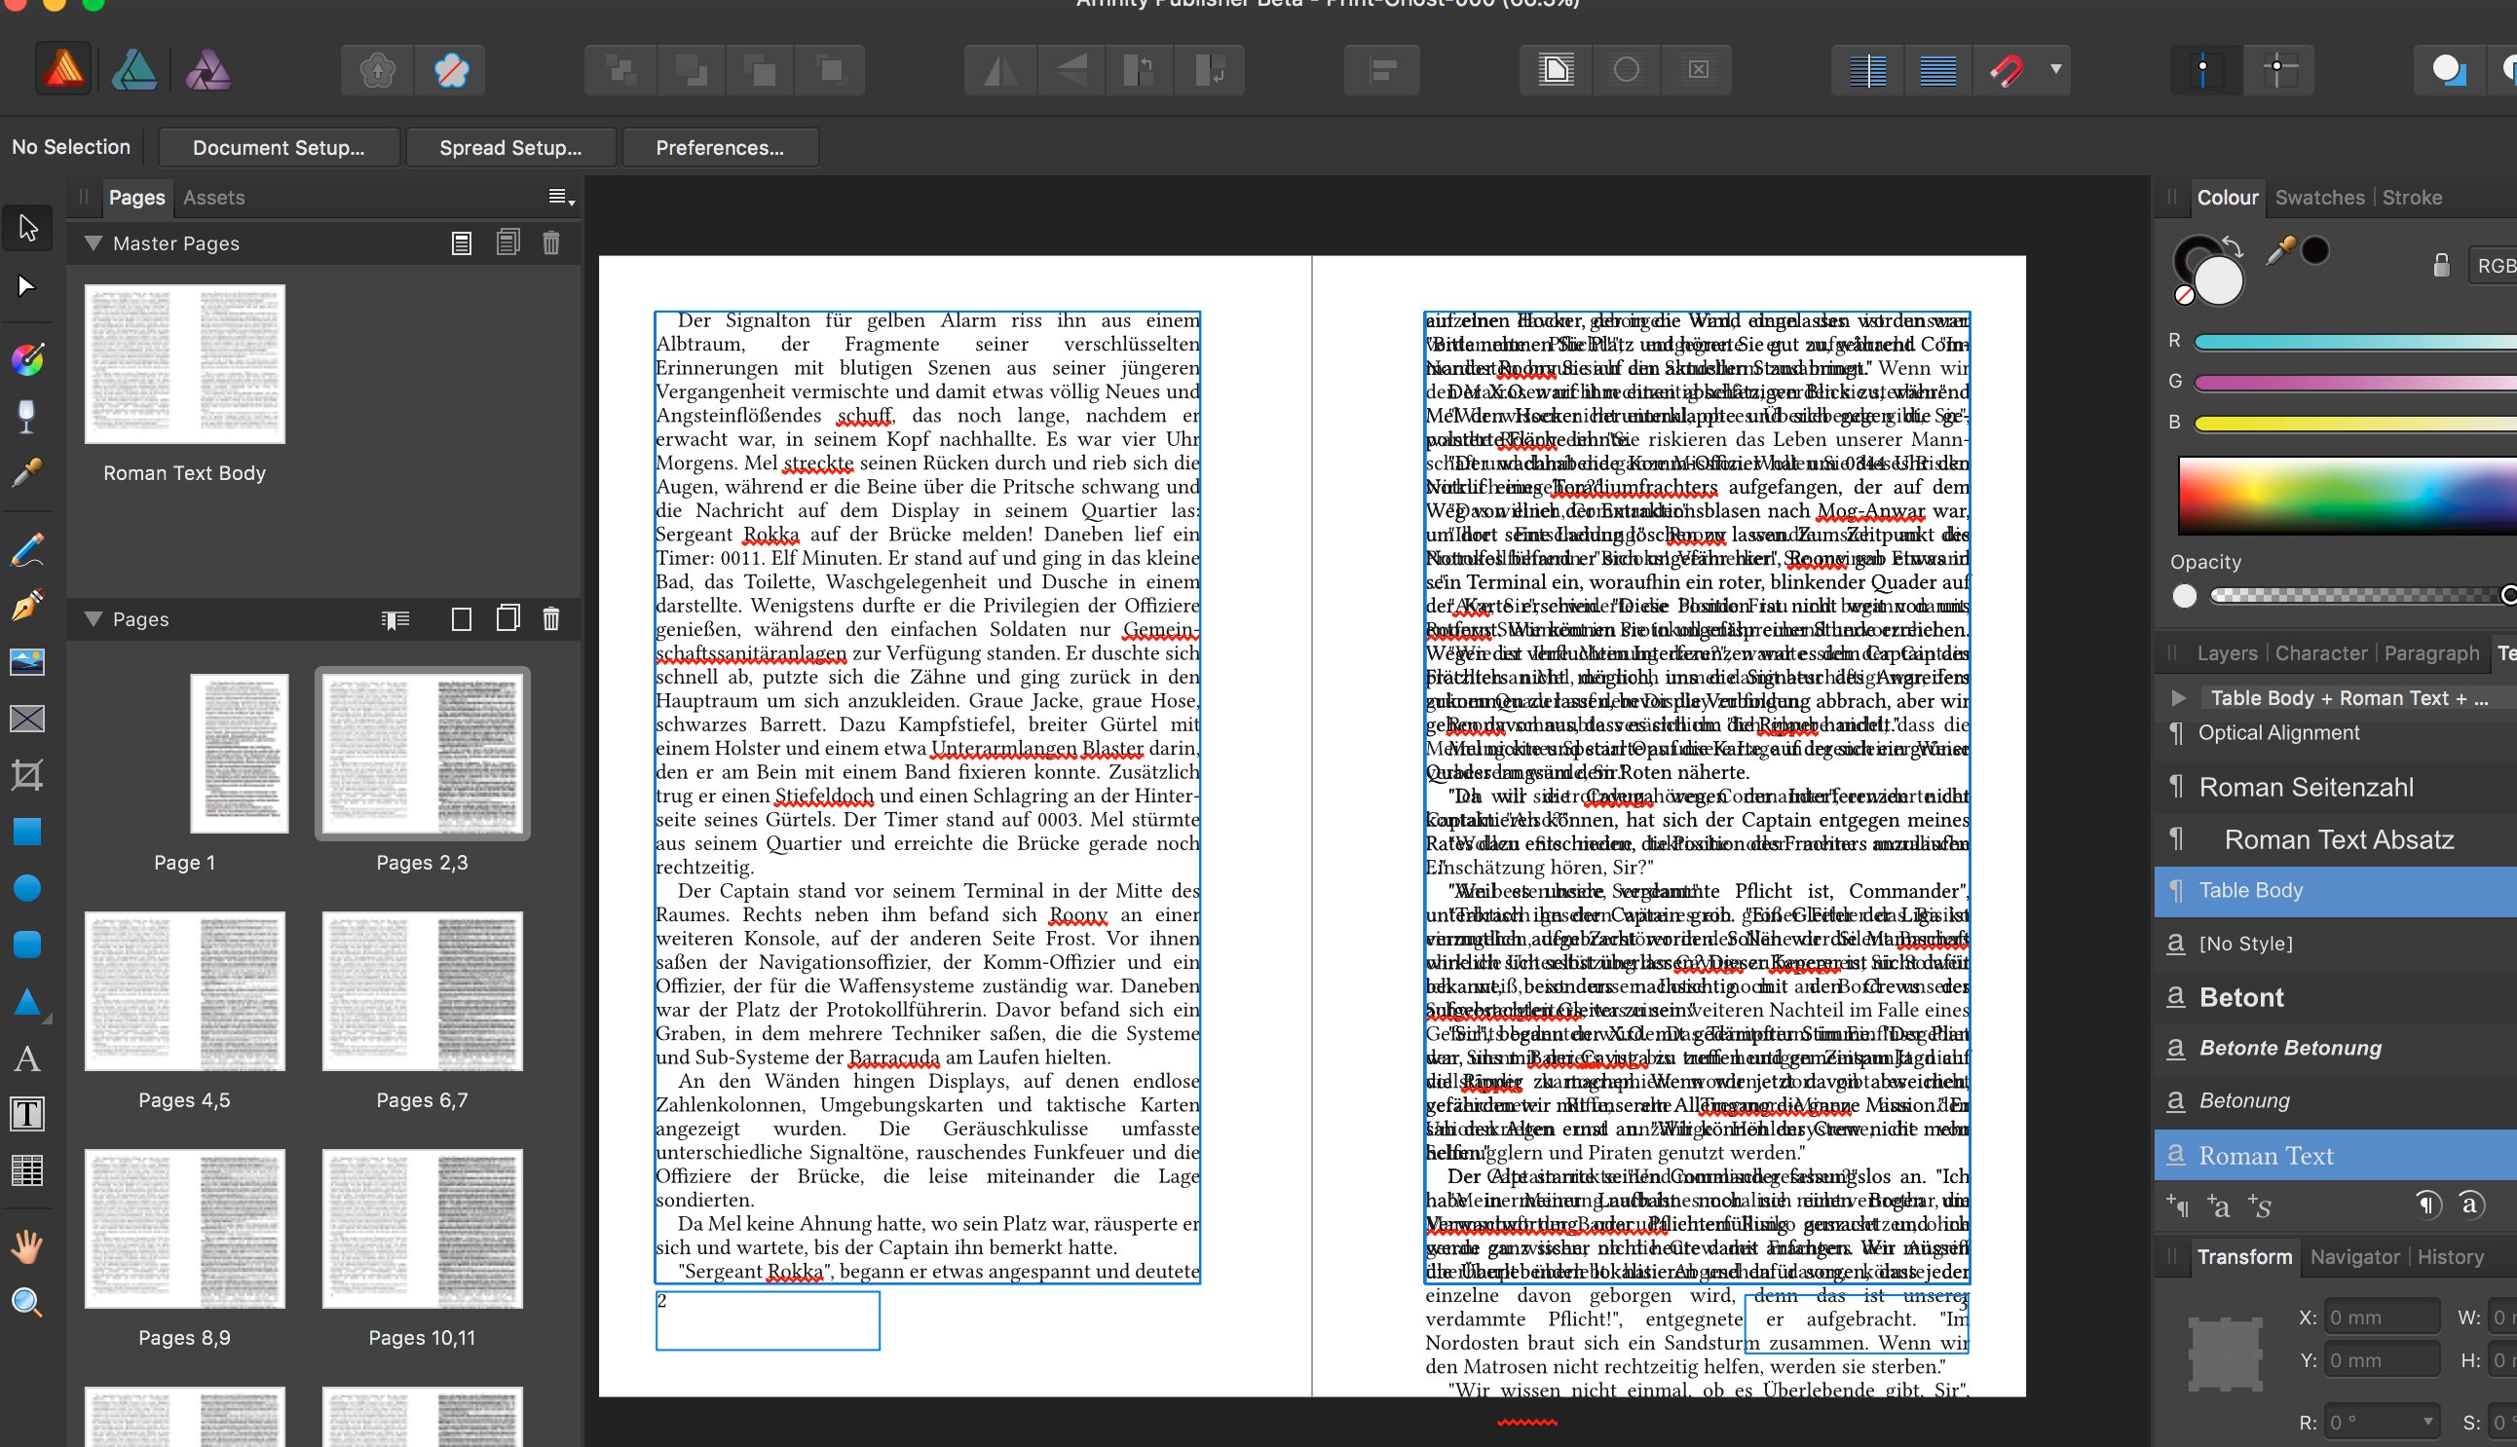Switch to the Photo persona

tap(207, 69)
